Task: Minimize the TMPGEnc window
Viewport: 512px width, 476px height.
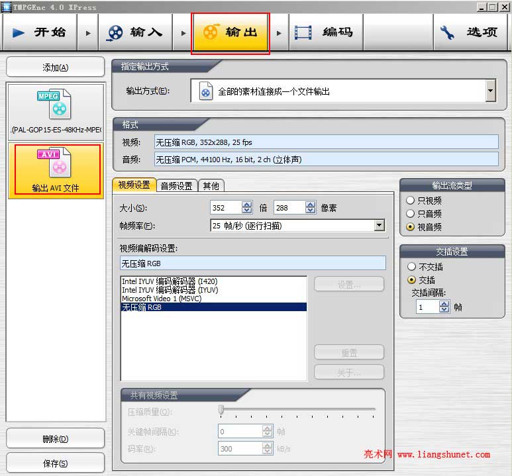Action: pos(481,7)
